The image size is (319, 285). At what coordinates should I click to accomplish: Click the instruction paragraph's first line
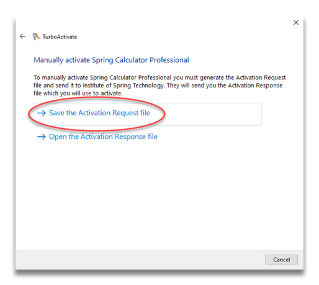[x=159, y=77]
